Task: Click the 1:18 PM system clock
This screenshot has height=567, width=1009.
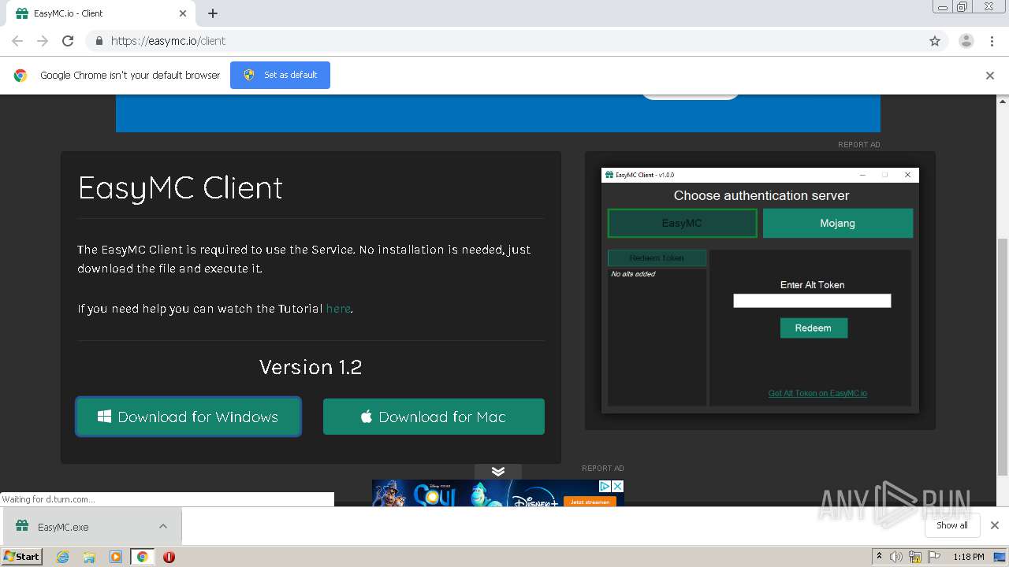Action: [968, 557]
